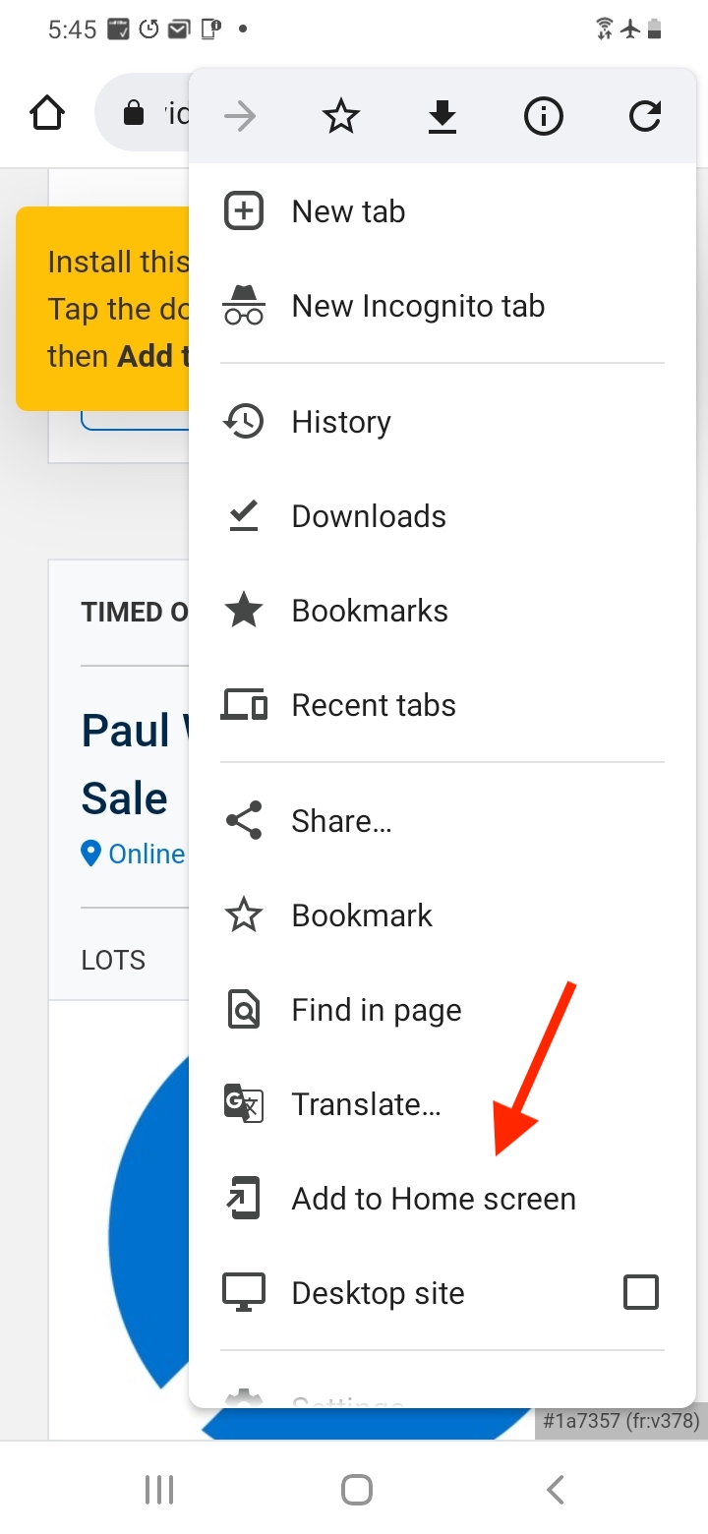Open the Downloads menu entry
The image size is (708, 1534).
(369, 515)
